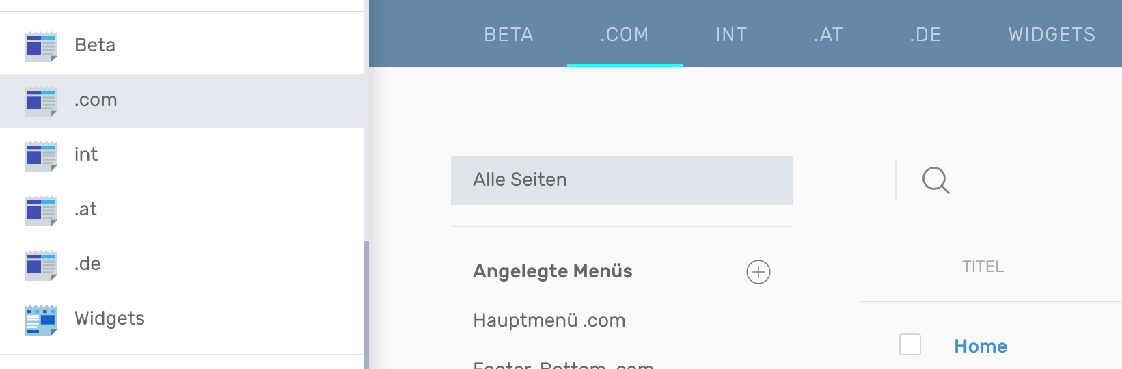The height and width of the screenshot is (369, 1122).
Task: Add a new menu with plus icon
Action: [x=758, y=272]
